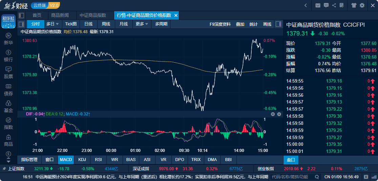Open 股票 section in left sidebar

point(8,72)
